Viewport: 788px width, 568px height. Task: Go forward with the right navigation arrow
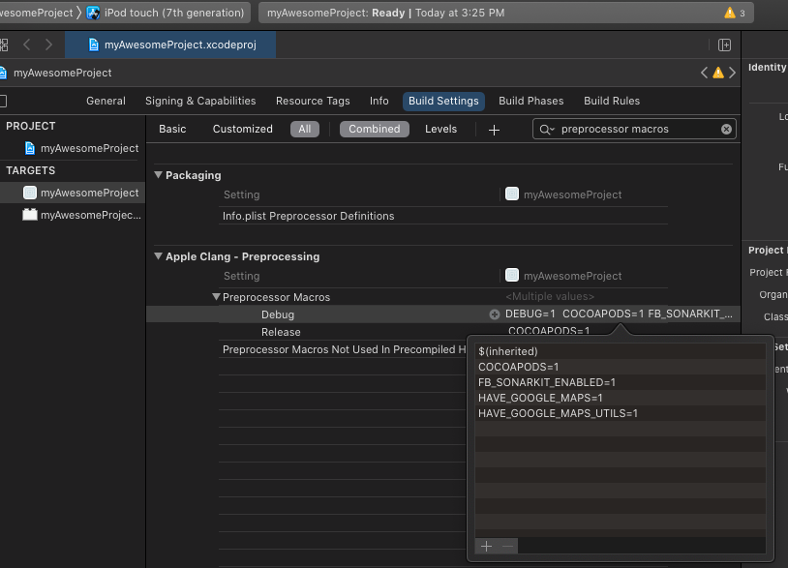48,45
